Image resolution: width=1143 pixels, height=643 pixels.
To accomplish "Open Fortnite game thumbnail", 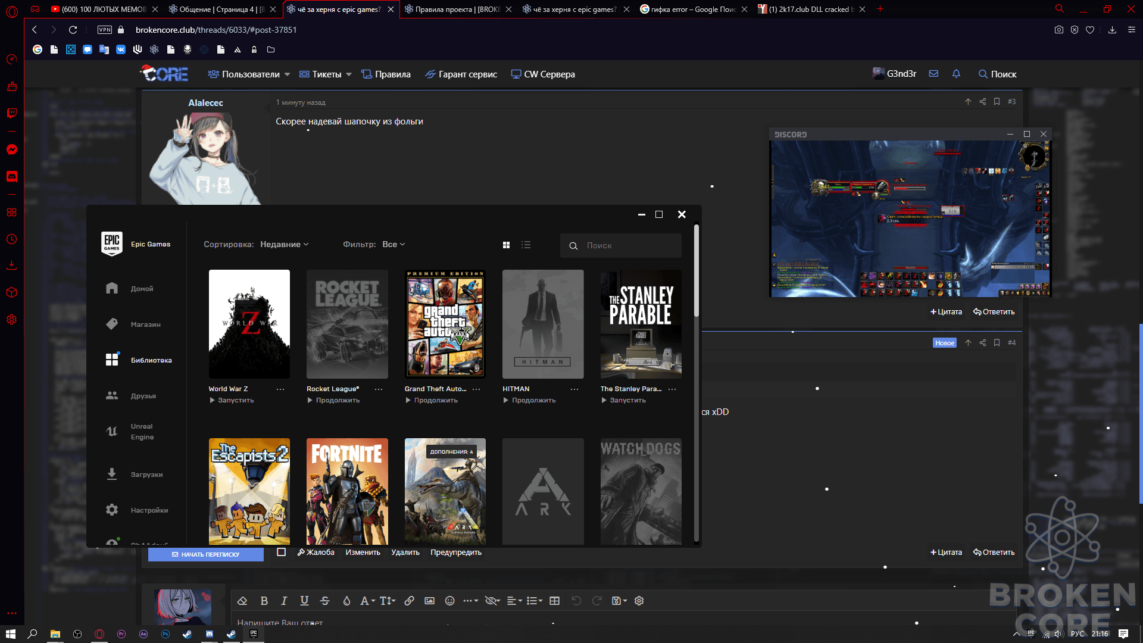I will (347, 492).
